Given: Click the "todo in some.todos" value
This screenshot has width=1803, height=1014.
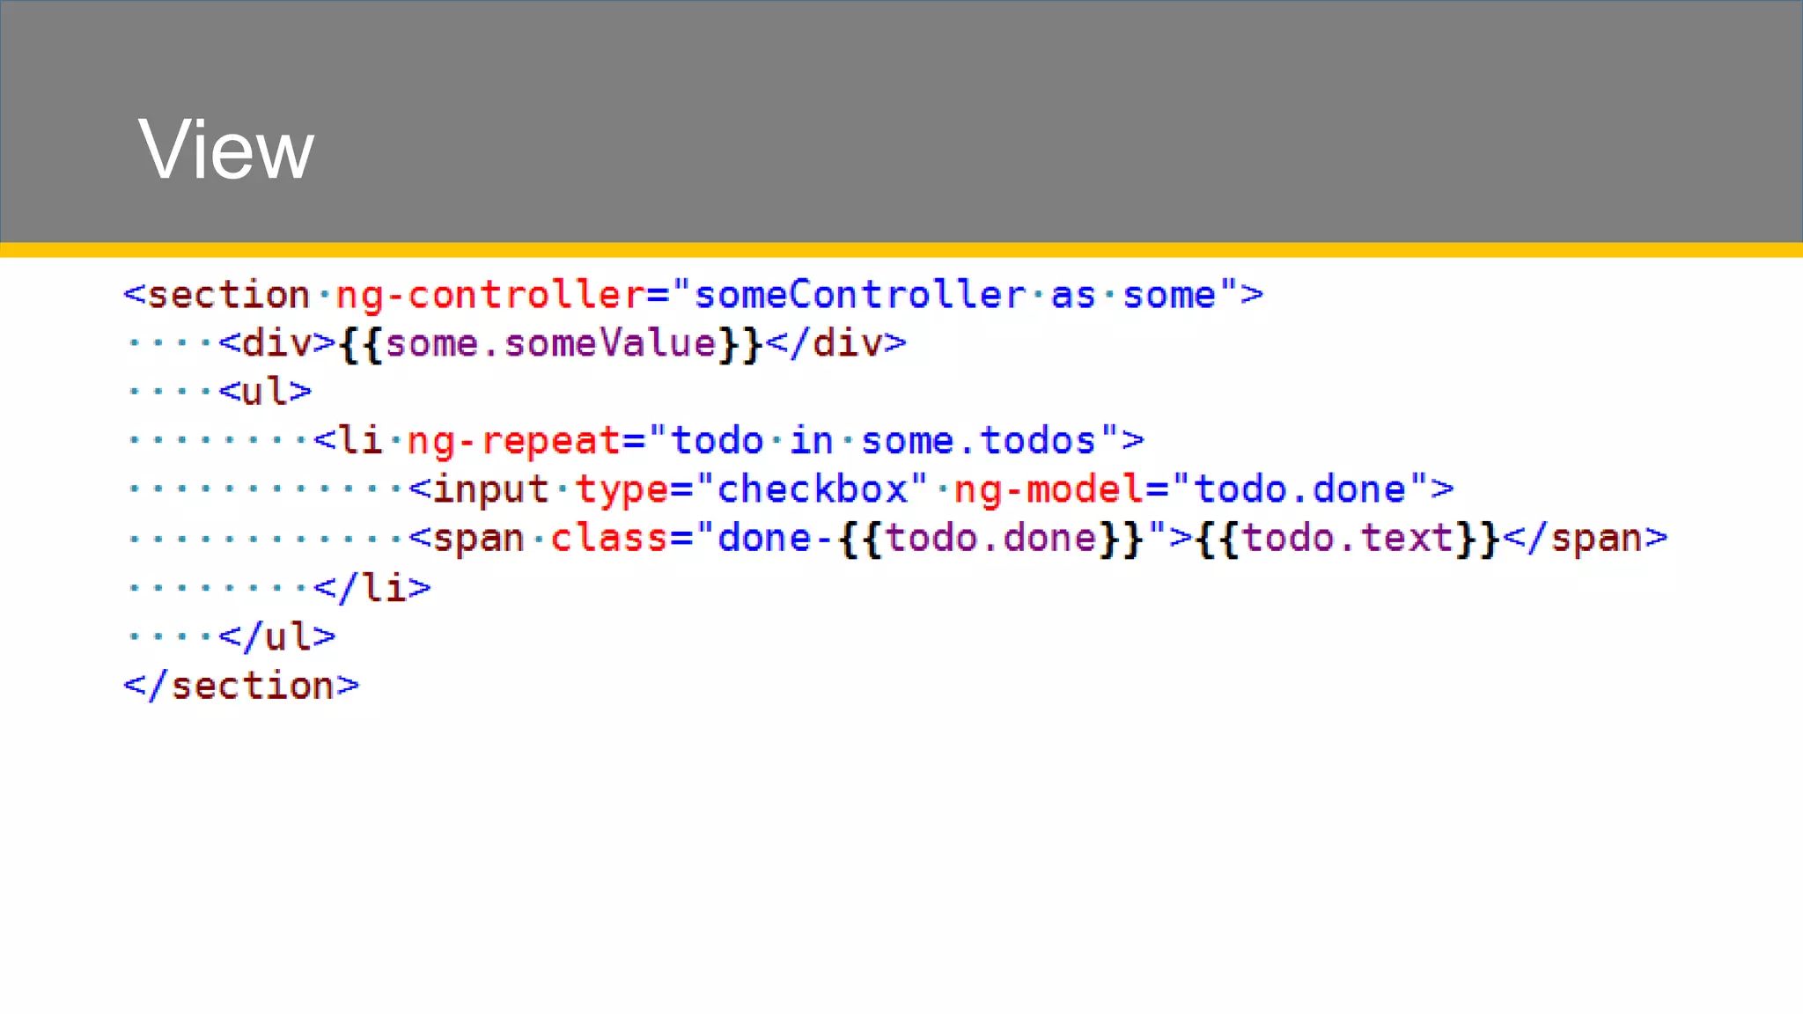Looking at the screenshot, I should pos(883,440).
